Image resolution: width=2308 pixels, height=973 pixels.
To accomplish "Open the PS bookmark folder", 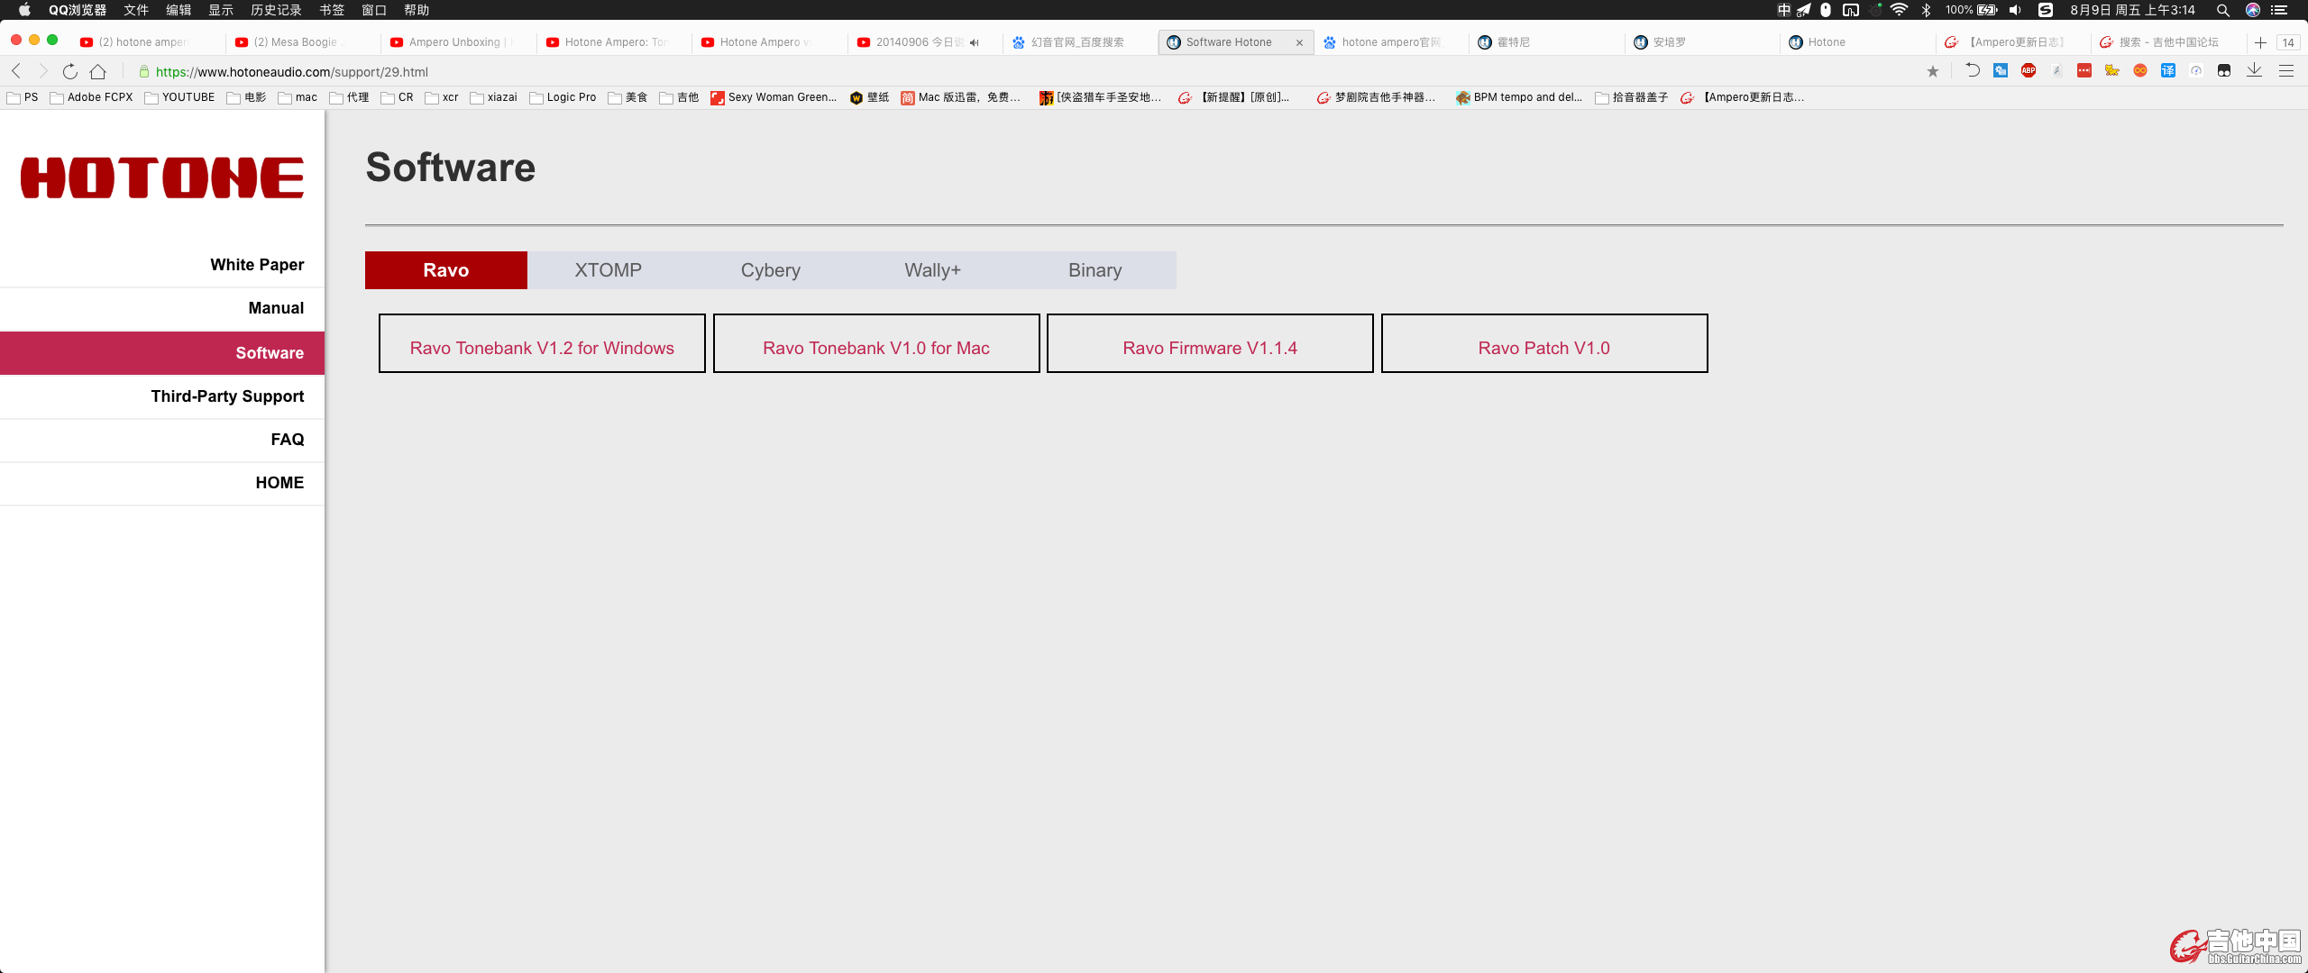I will coord(23,97).
